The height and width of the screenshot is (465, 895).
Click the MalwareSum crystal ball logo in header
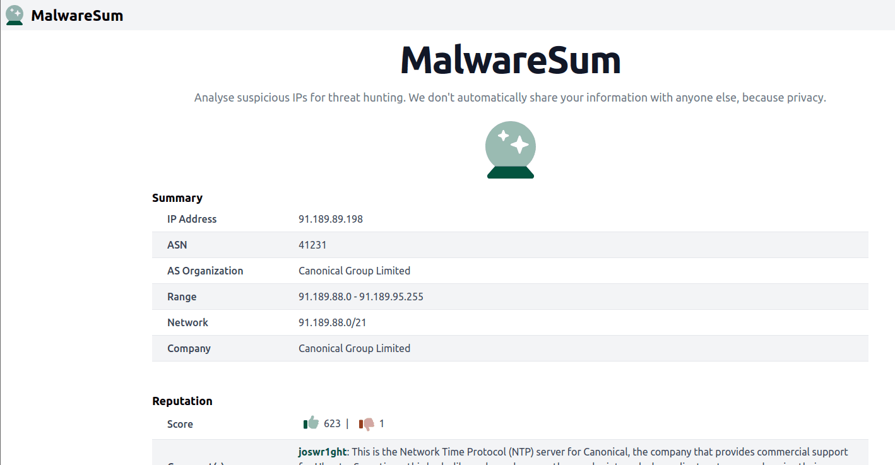pyautogui.click(x=15, y=15)
